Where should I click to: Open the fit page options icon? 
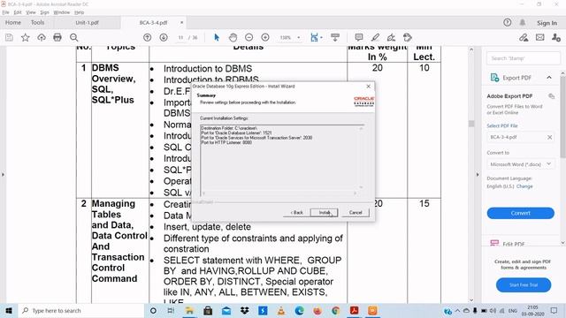316,37
